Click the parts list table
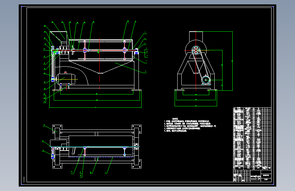 click(x=252, y=139)
